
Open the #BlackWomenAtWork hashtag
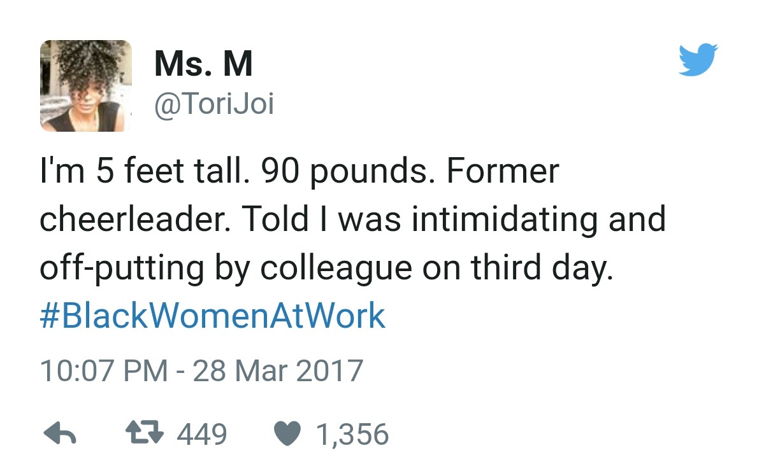pyautogui.click(x=212, y=316)
